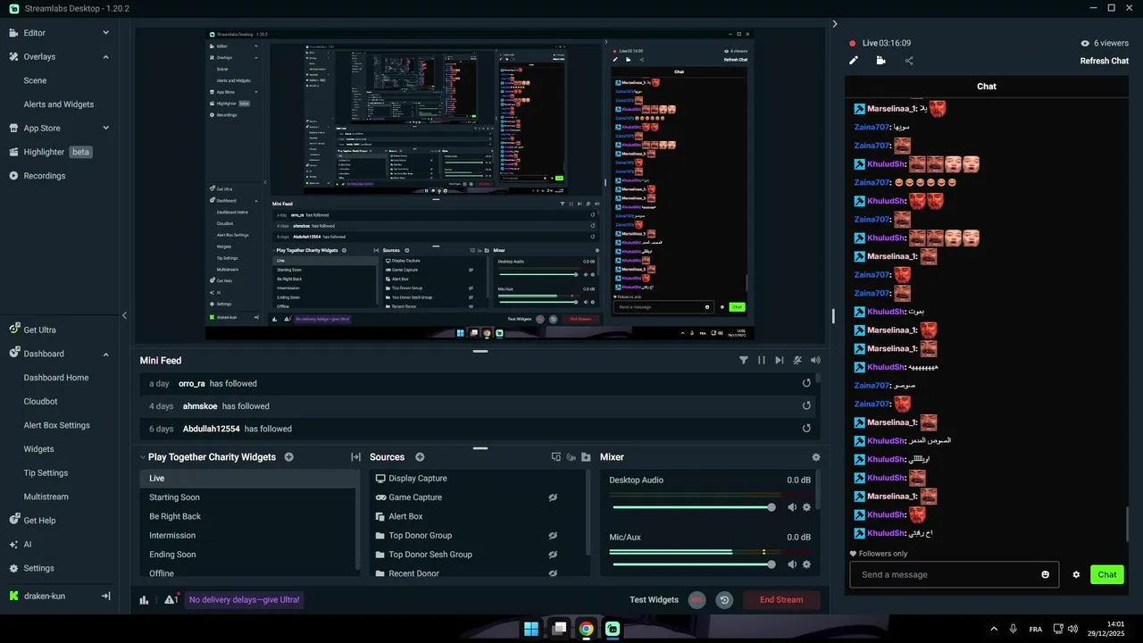Start recording with REC button

[697, 600]
